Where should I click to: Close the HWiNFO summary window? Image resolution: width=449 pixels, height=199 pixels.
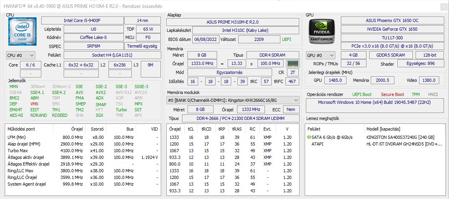(x=444, y=6)
